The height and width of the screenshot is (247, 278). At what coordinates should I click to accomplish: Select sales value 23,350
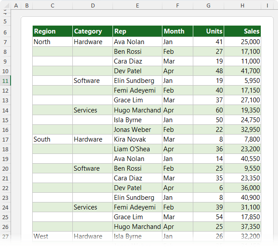(243, 178)
